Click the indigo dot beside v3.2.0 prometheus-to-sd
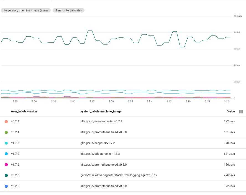 click(x=6, y=186)
